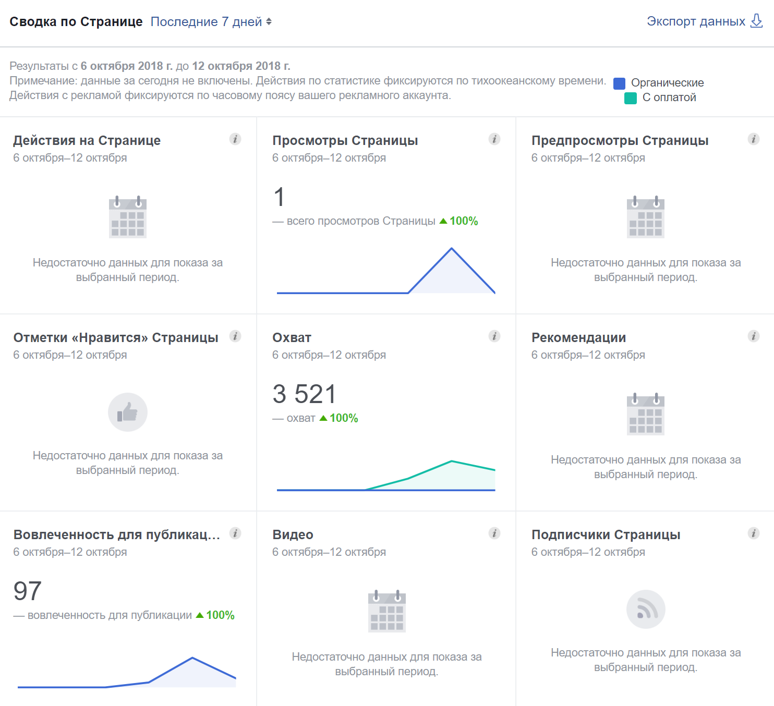Click the 'Сводка по Странице' heading

(x=76, y=22)
